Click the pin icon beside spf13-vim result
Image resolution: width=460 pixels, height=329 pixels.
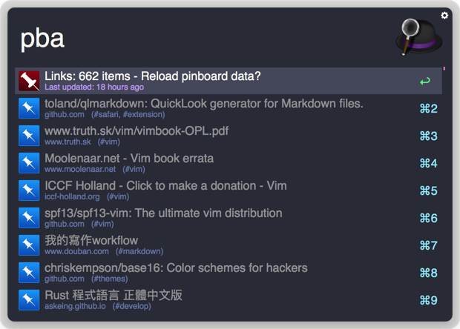pyautogui.click(x=29, y=218)
